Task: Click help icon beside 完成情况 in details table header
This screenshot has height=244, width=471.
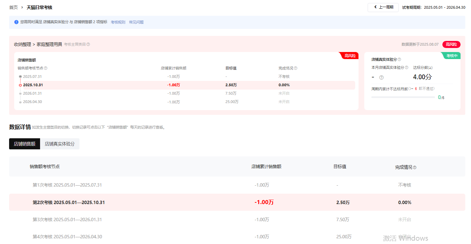Action: pos(414,167)
